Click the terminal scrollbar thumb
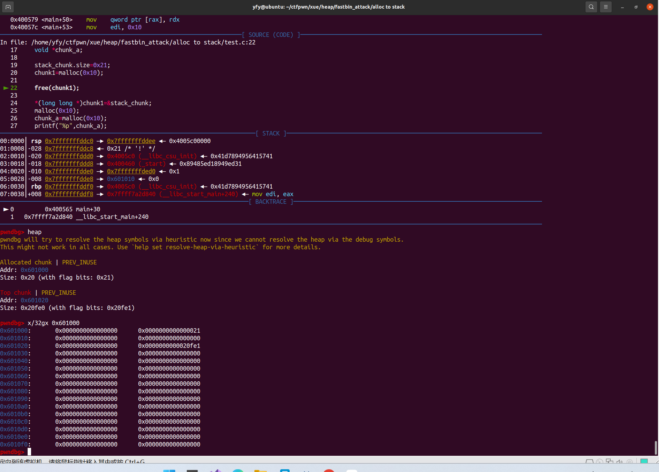 [656, 448]
